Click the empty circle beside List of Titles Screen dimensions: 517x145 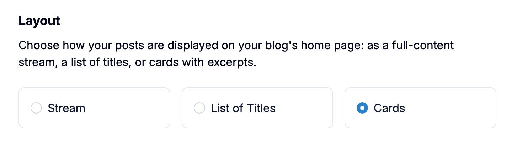pos(199,108)
